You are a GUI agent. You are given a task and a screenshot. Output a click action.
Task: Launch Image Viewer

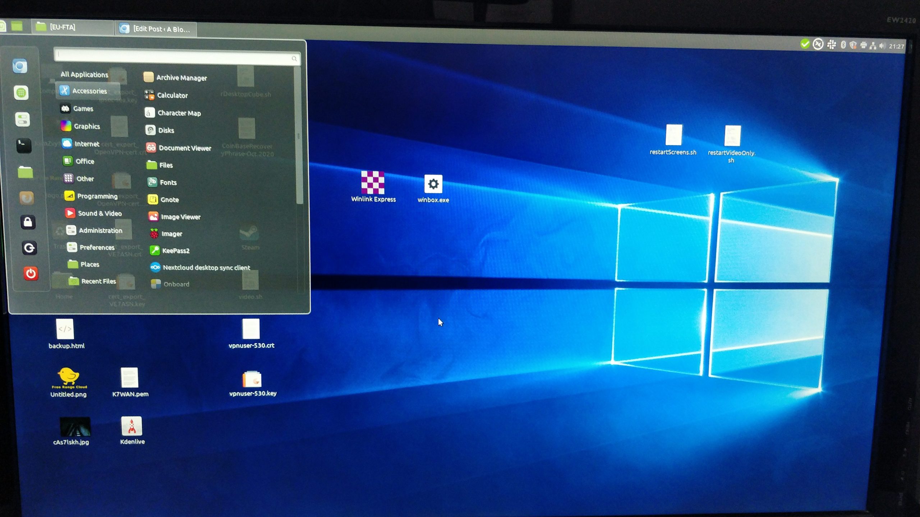click(x=175, y=216)
